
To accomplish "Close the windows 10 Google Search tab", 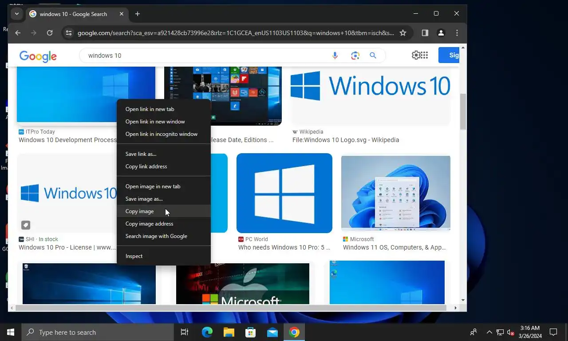I will click(122, 14).
